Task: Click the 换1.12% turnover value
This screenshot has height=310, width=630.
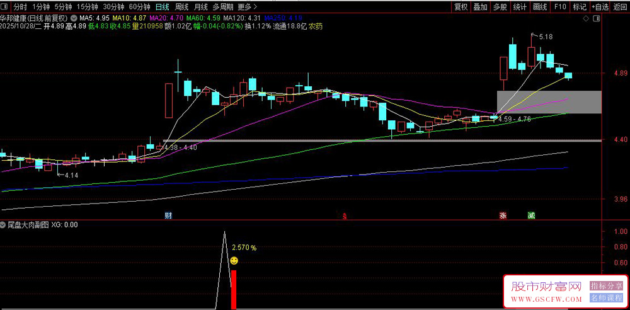Action: pos(258,26)
